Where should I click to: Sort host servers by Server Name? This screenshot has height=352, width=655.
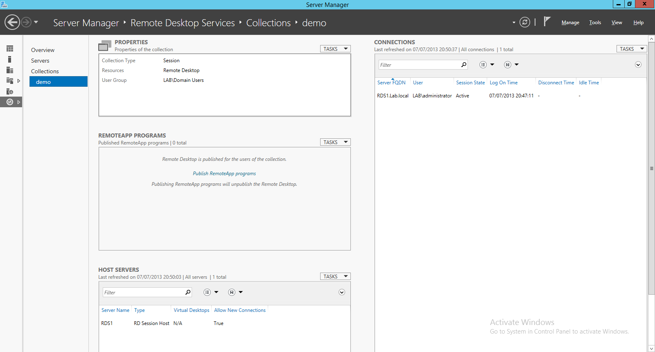pos(115,310)
